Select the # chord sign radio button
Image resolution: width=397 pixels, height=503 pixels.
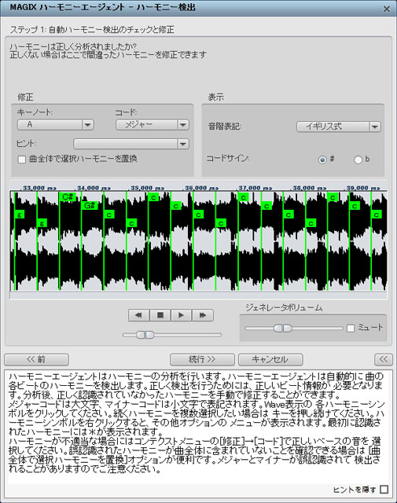pos(322,160)
